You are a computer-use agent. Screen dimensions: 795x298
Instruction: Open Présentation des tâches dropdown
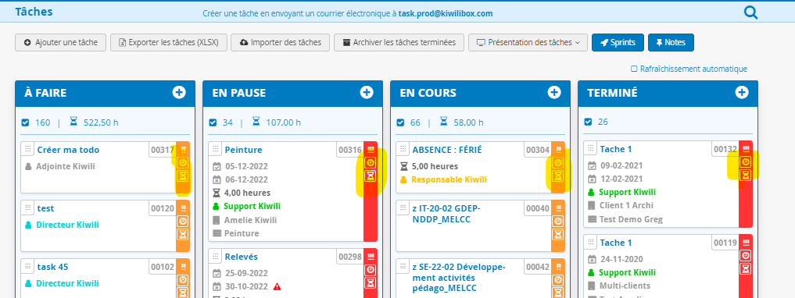point(528,42)
